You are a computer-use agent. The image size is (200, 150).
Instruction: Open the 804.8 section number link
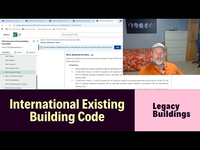pos(68,55)
